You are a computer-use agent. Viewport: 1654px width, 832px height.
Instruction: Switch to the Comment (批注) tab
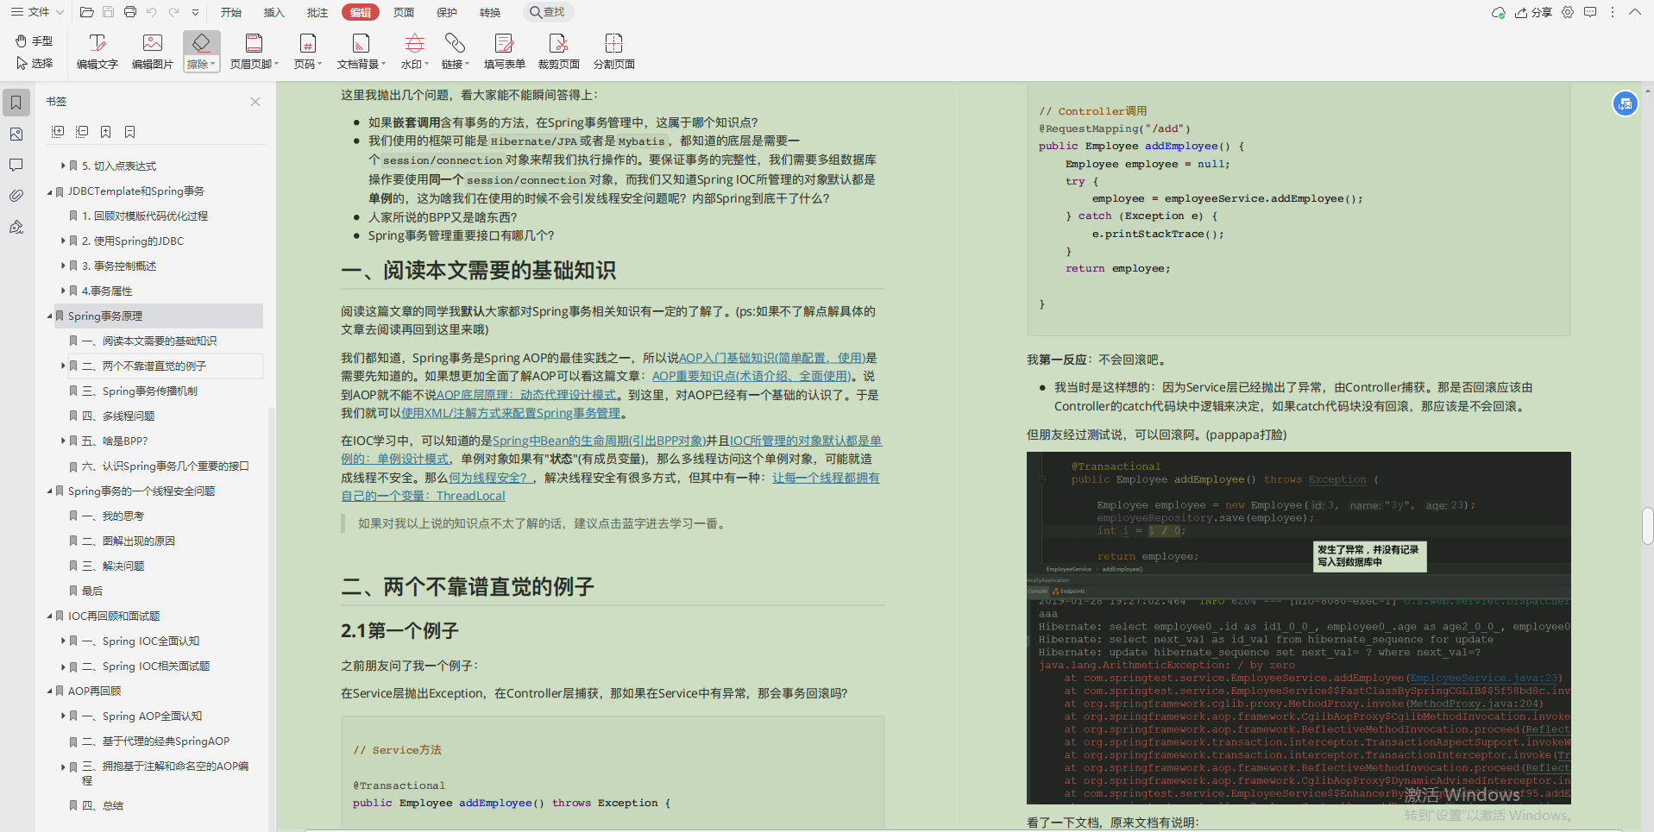click(x=318, y=12)
